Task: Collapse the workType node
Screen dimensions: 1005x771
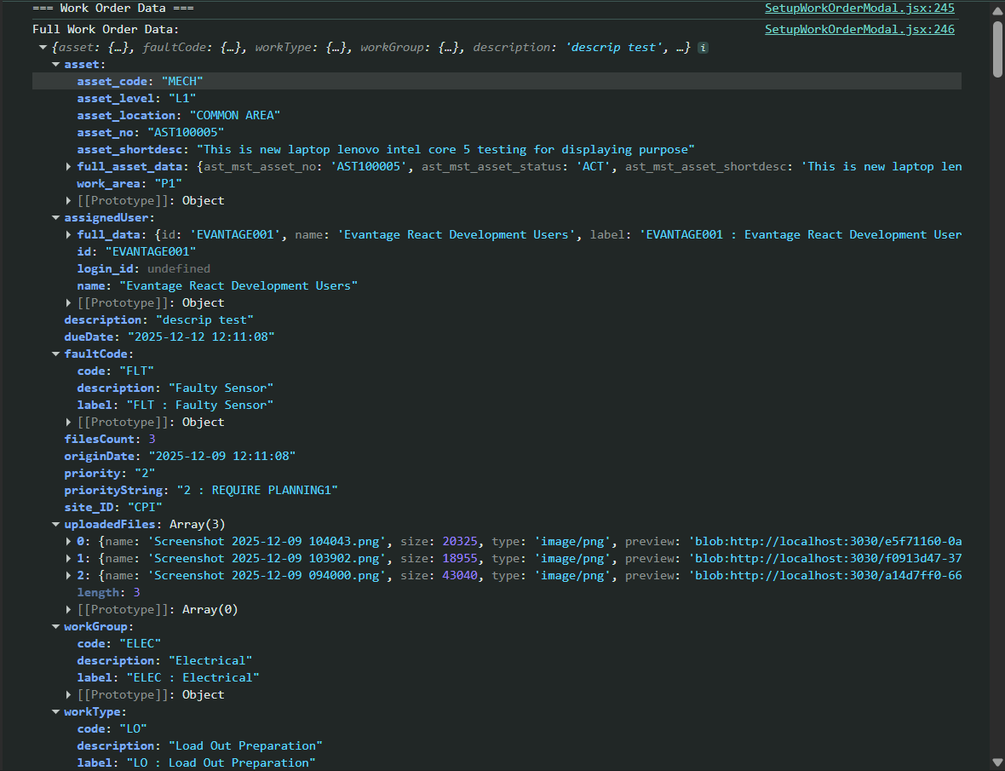Action: 56,712
